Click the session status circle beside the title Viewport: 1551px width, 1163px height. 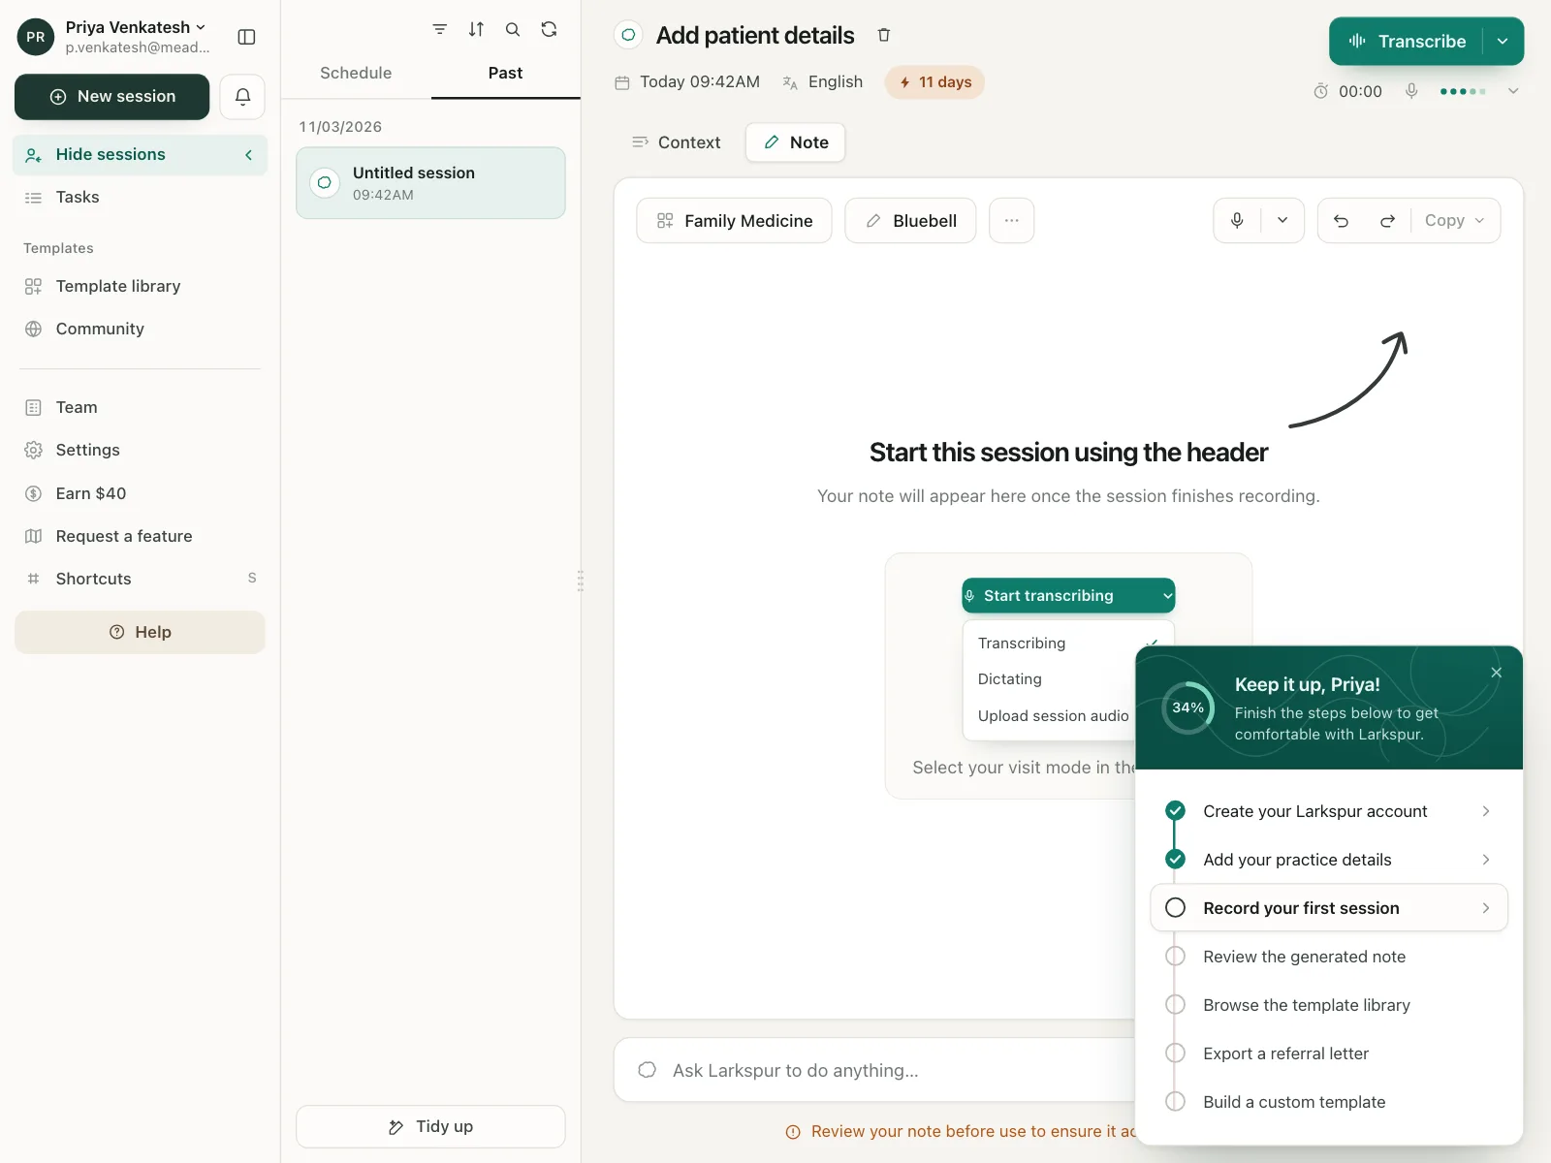point(628,35)
